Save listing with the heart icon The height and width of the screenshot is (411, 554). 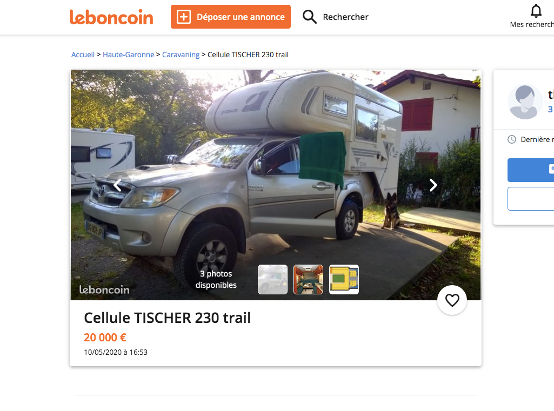coord(452,300)
